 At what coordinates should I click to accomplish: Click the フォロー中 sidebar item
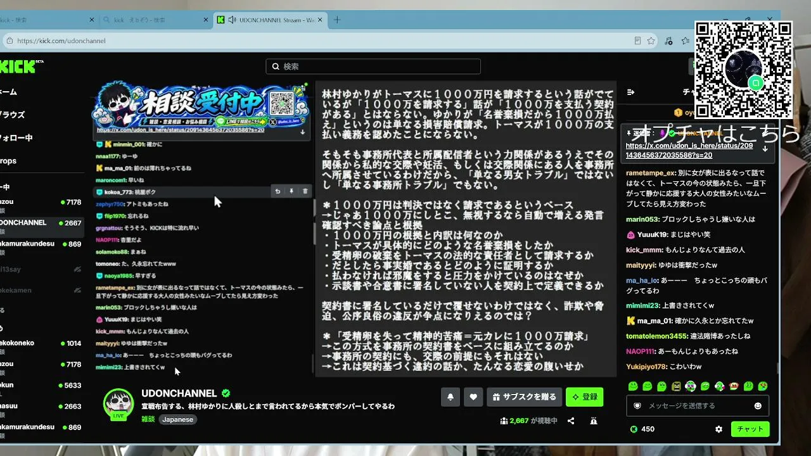pos(16,137)
